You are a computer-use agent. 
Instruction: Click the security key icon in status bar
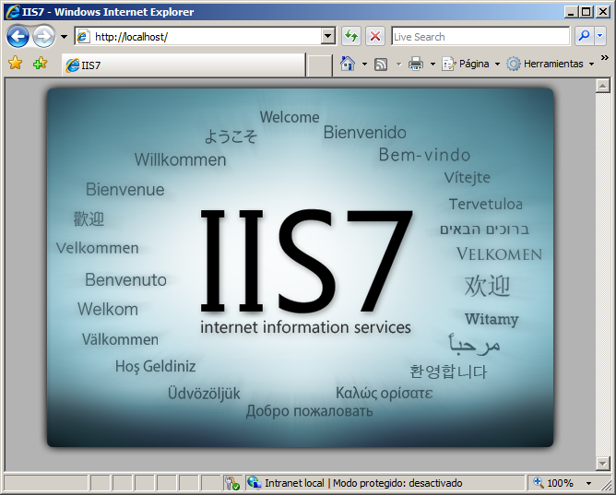[x=231, y=483]
